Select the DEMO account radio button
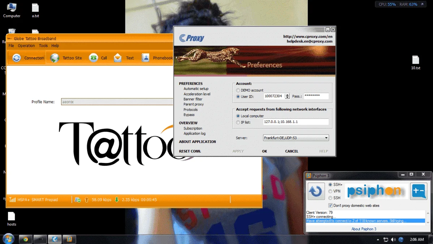433x244 pixels. (x=238, y=90)
